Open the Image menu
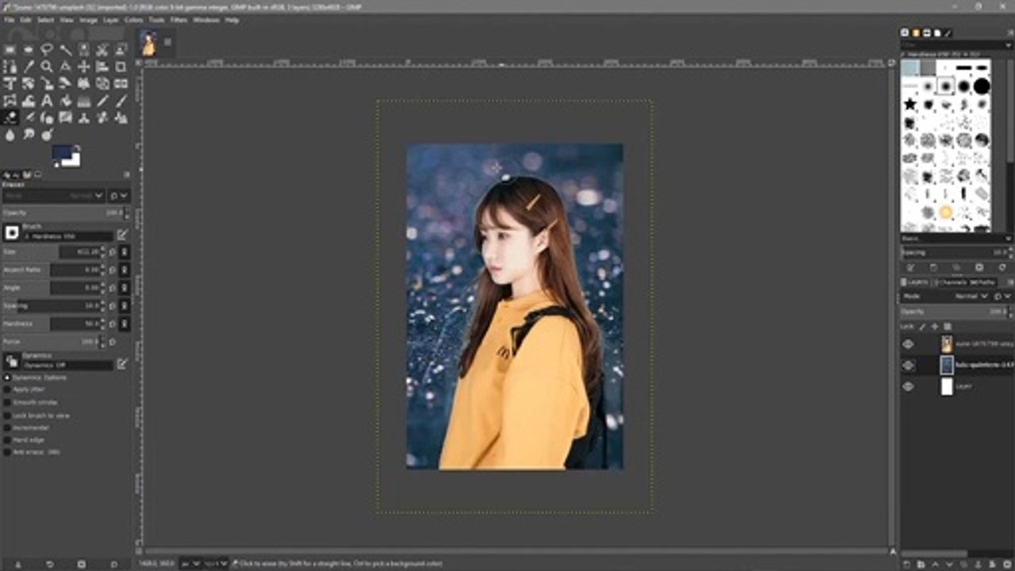Screen dimensions: 1015x571 (88, 20)
